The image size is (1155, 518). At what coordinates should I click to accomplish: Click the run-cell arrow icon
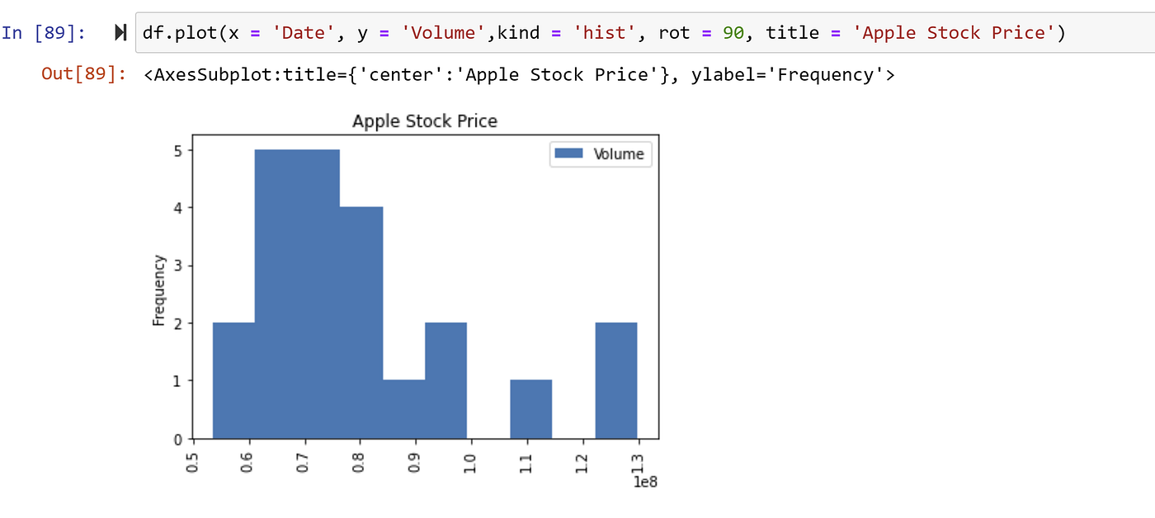pyautogui.click(x=120, y=31)
